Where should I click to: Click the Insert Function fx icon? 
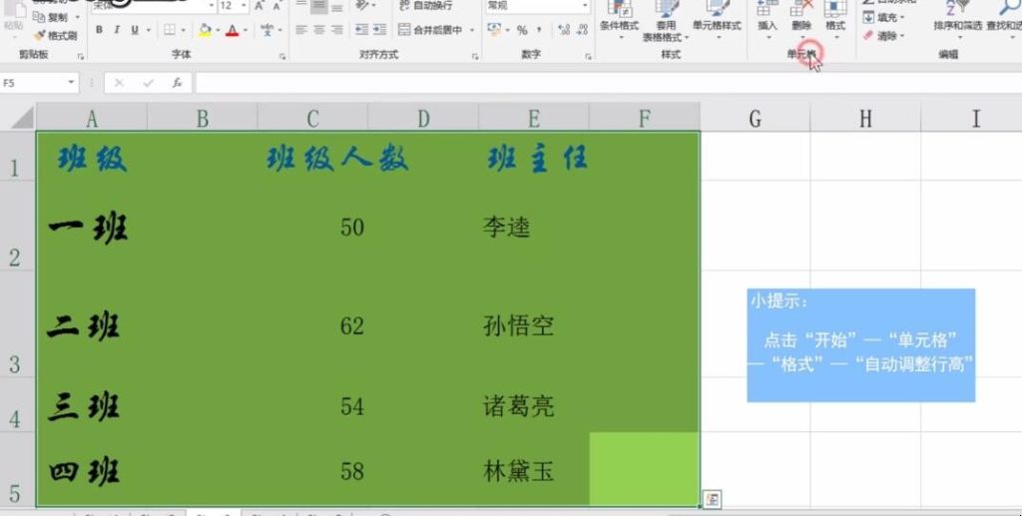click(x=177, y=83)
